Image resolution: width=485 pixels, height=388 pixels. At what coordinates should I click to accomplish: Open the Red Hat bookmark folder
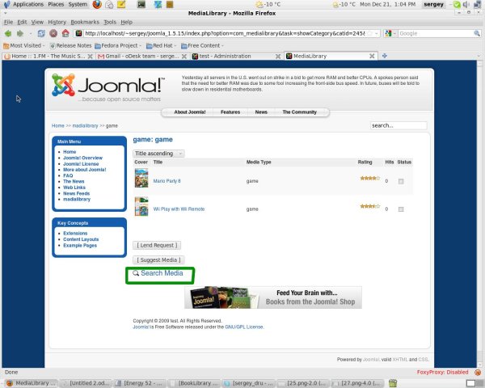click(x=161, y=46)
